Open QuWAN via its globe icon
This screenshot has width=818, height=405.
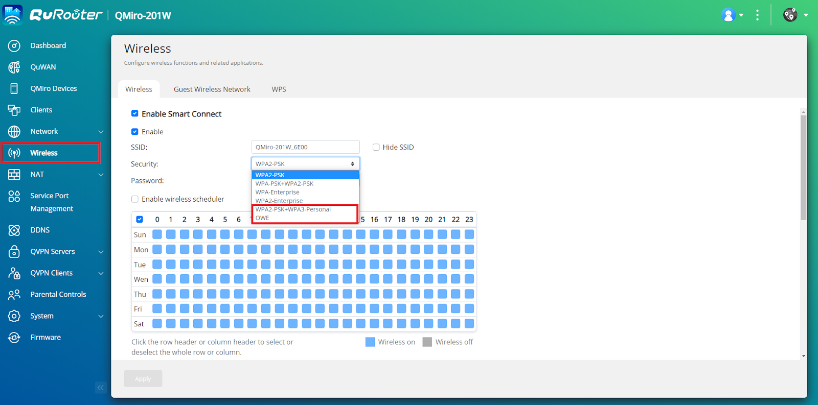(x=14, y=67)
